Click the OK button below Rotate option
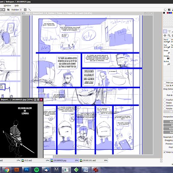Screen dimensions: 173x173 [x=168, y=112]
